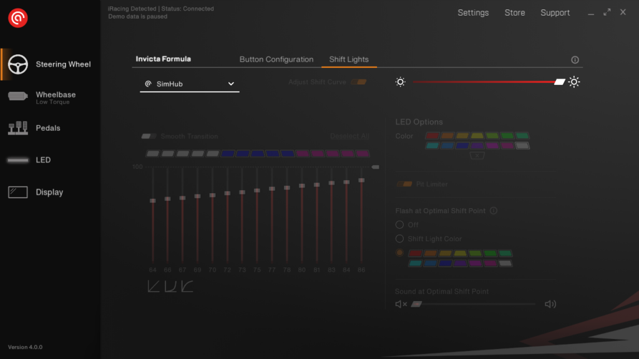Select the Off radio for Flash at Optimal Shift Point

[x=399, y=224]
